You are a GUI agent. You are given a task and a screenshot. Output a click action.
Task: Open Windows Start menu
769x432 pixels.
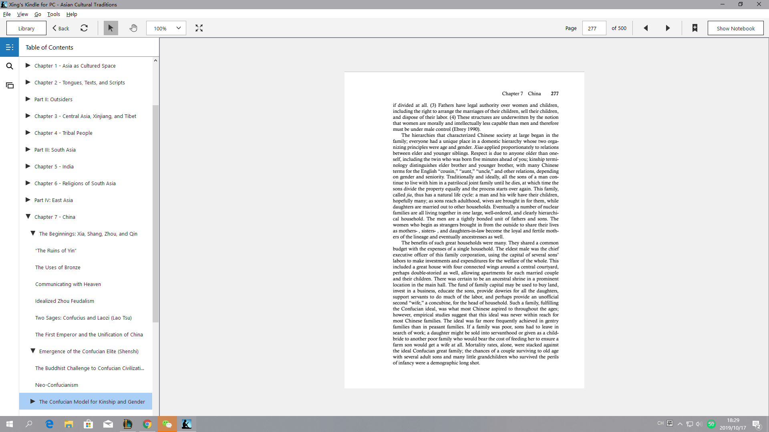tap(10, 424)
